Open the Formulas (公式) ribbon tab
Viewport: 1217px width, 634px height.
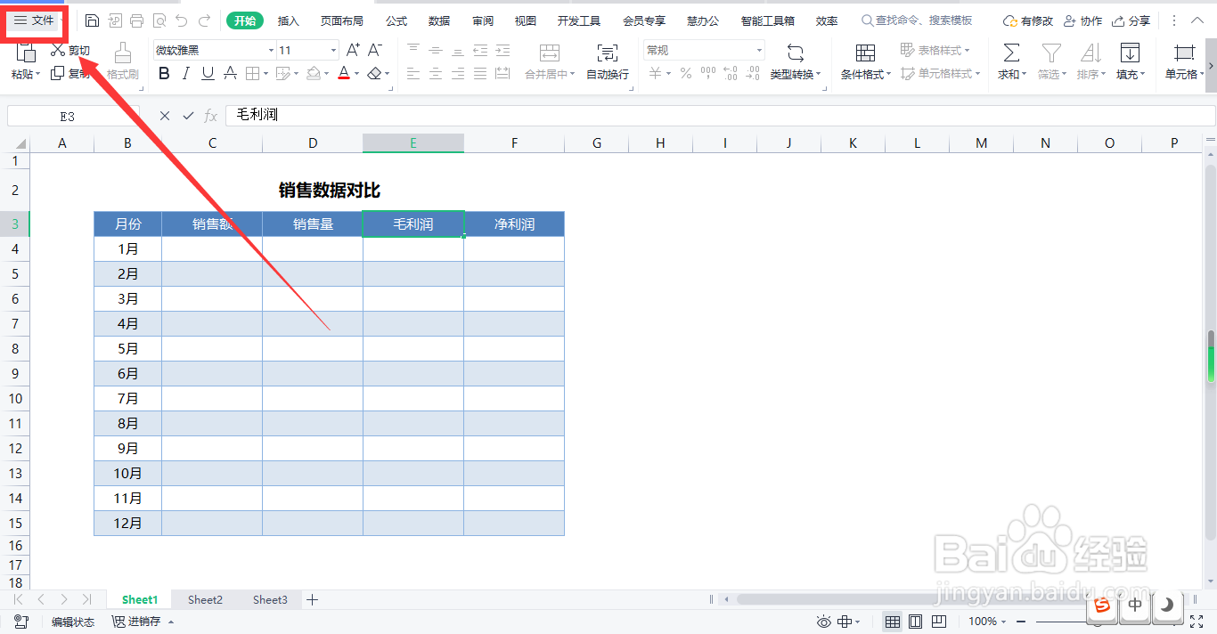(x=396, y=20)
